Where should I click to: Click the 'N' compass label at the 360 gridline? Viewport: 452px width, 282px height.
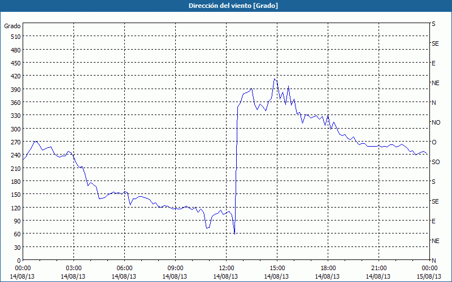tap(434, 103)
